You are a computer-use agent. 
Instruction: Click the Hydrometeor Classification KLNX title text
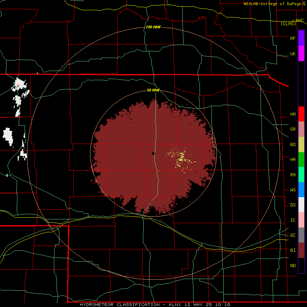tap(155, 305)
